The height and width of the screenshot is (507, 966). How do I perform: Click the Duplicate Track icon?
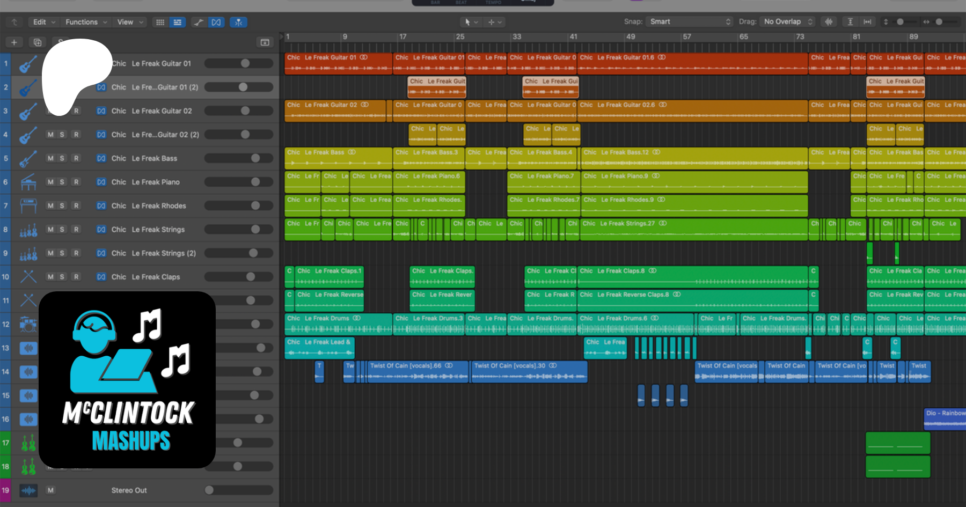pos(38,42)
